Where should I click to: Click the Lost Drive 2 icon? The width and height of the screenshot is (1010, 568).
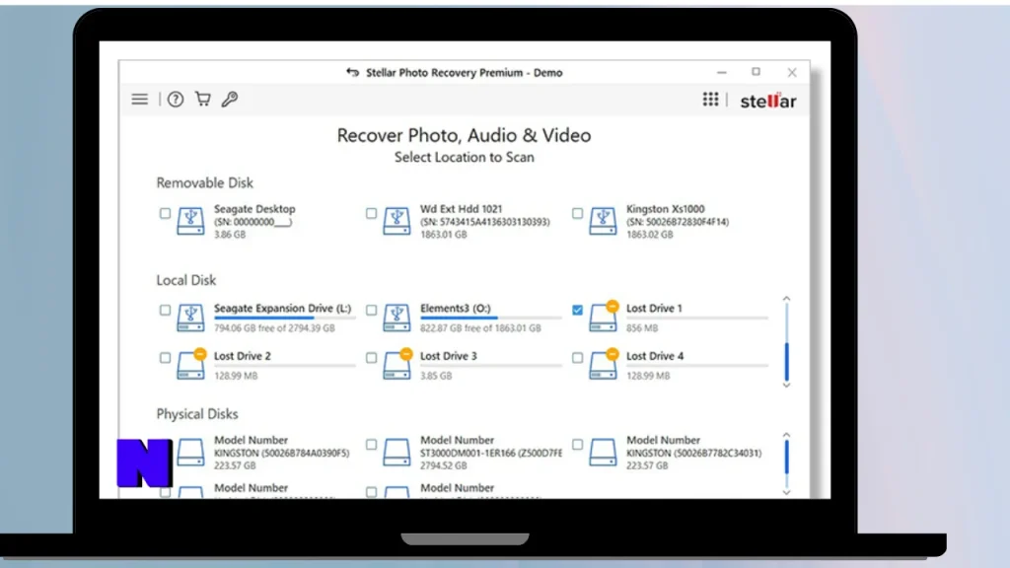[x=192, y=364]
